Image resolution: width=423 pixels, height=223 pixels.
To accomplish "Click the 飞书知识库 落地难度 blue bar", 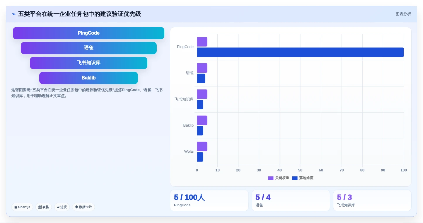I will point(200,105).
